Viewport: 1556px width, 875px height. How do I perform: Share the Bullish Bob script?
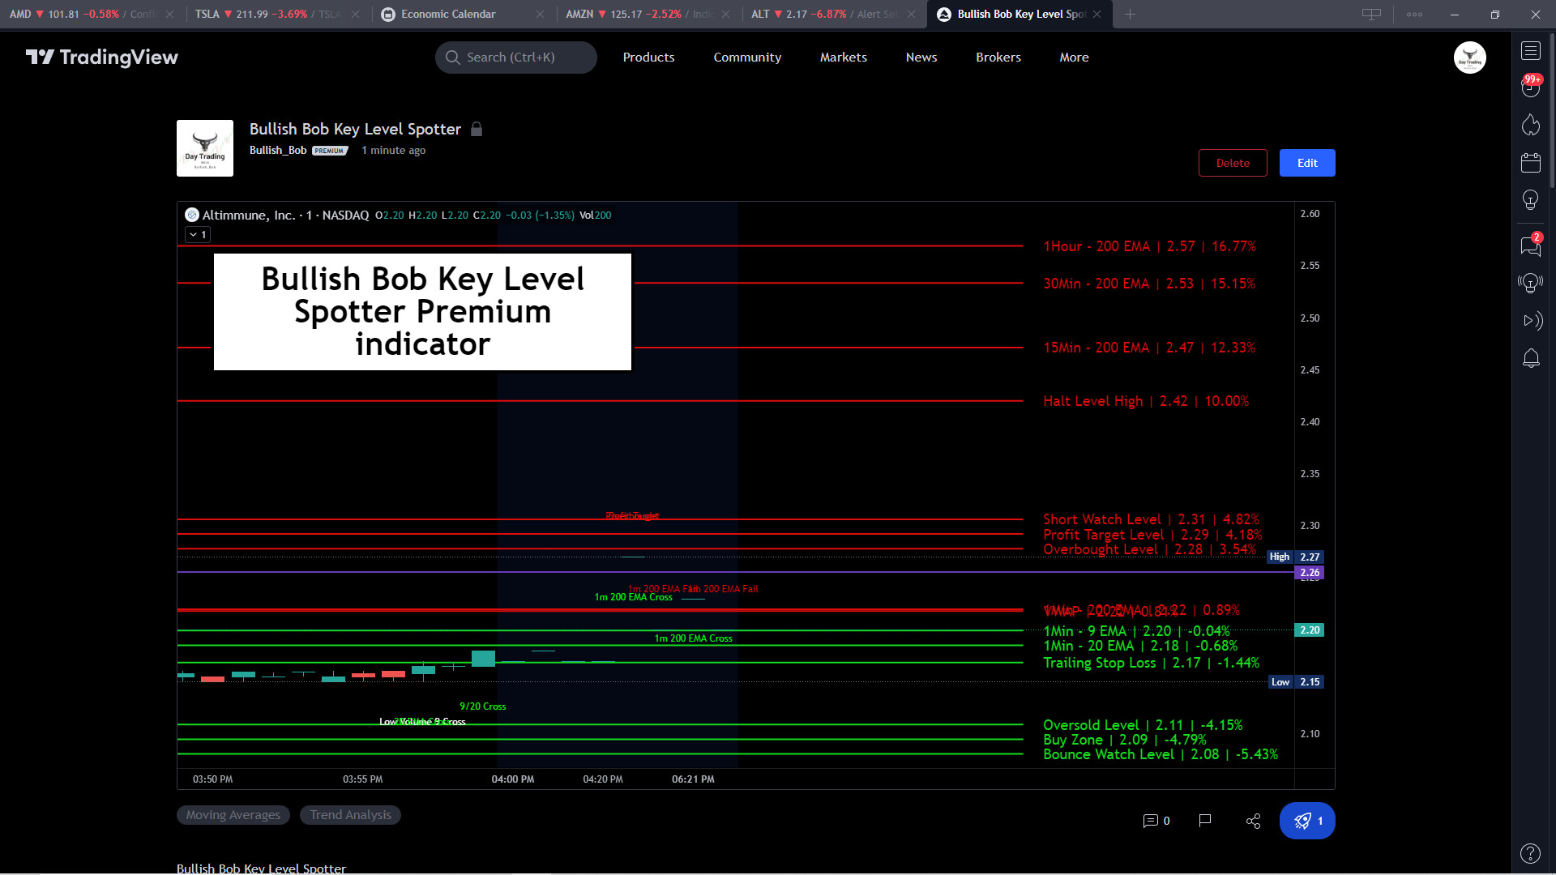1253,821
